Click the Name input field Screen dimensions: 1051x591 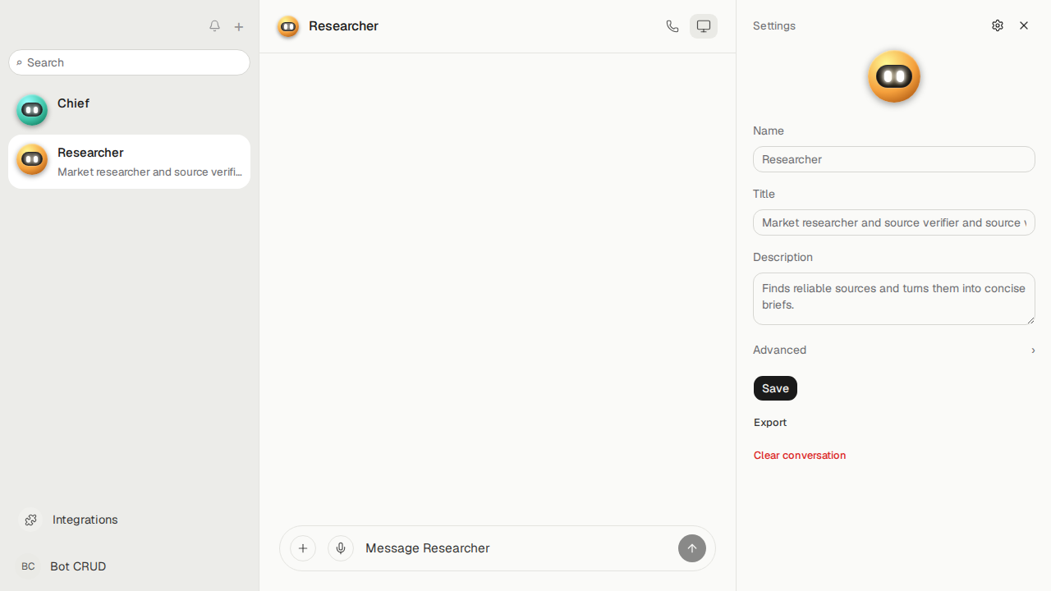click(x=894, y=159)
